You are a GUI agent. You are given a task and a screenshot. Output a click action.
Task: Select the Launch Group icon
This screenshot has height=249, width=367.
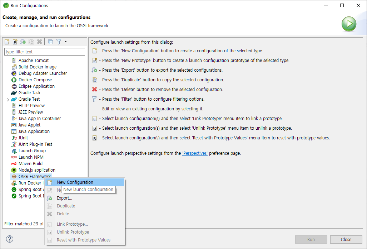(14, 151)
